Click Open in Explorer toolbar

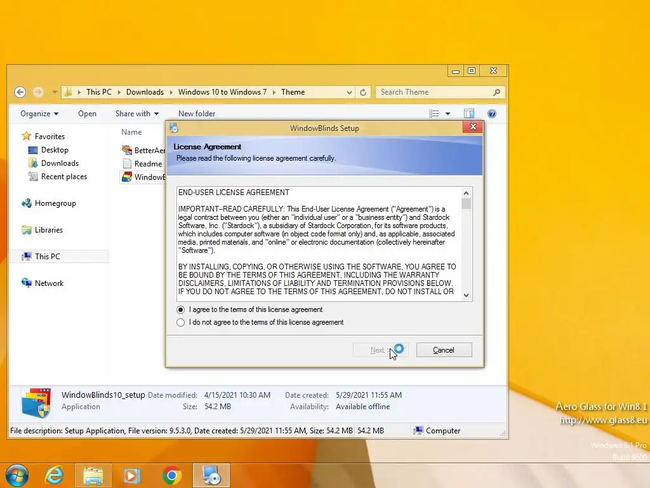[87, 114]
